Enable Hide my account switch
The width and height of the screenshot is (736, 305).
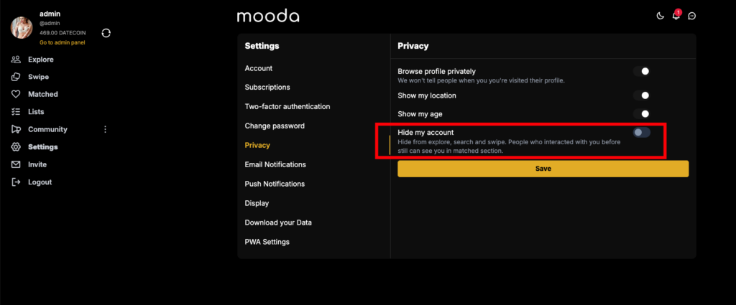[x=642, y=133]
